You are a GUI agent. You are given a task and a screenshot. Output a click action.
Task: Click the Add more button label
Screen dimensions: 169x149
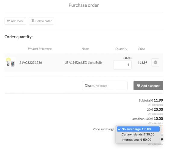pos(17,21)
